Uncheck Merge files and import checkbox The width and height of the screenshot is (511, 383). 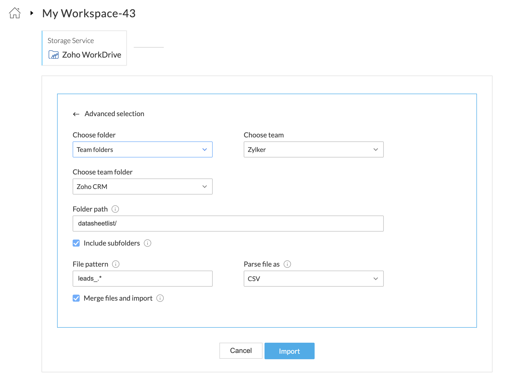(76, 298)
